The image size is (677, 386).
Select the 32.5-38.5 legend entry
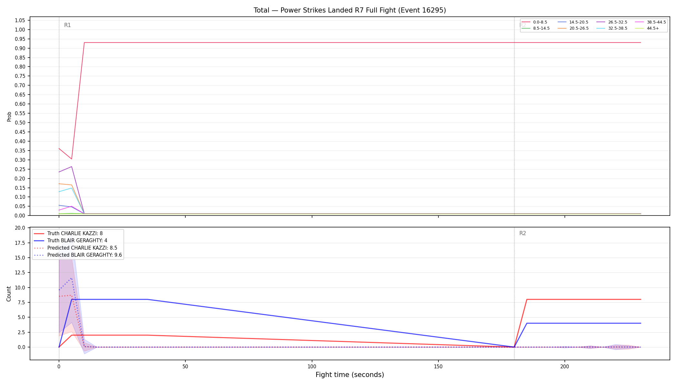(x=612, y=28)
